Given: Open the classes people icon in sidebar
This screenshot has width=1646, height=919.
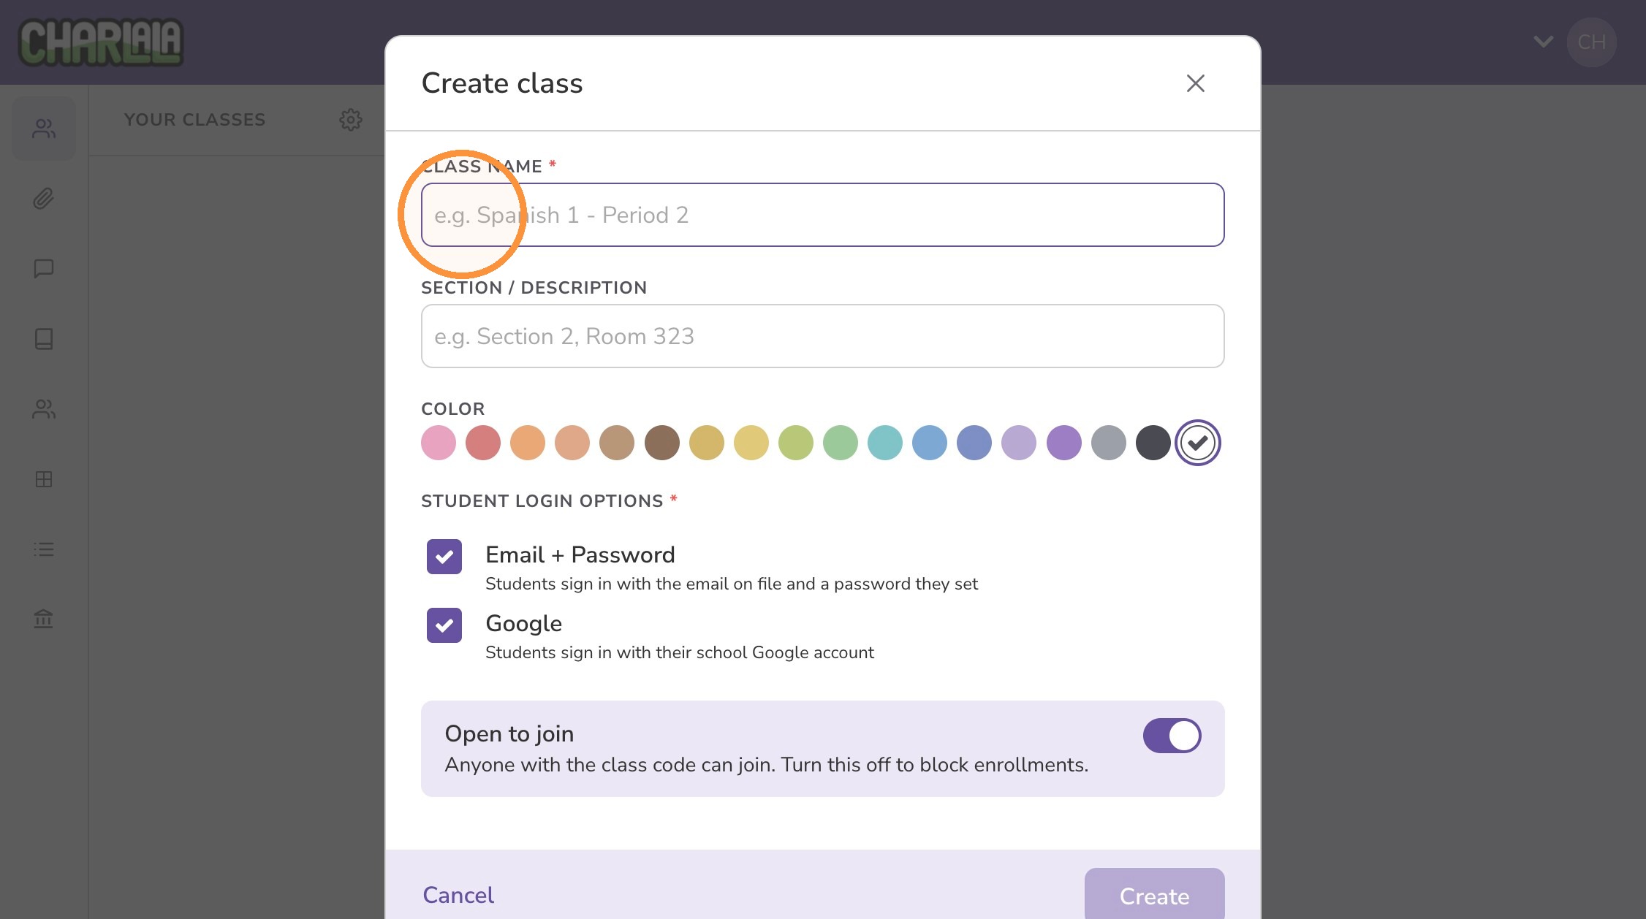Looking at the screenshot, I should 44,129.
